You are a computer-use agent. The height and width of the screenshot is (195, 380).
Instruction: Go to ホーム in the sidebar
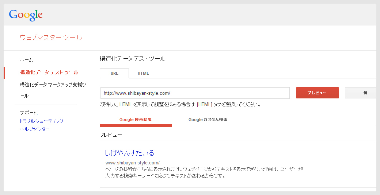26,60
